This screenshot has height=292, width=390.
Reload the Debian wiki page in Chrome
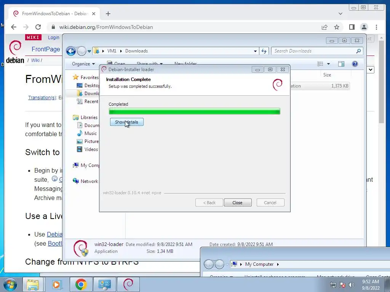[x=38, y=27]
